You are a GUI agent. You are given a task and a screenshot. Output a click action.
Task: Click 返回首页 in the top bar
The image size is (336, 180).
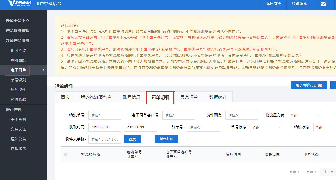pos(273,4)
